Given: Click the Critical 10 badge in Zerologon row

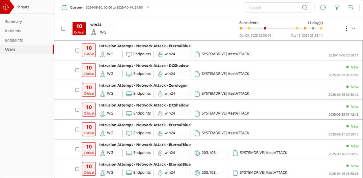Looking at the screenshot, I should tap(89, 90).
